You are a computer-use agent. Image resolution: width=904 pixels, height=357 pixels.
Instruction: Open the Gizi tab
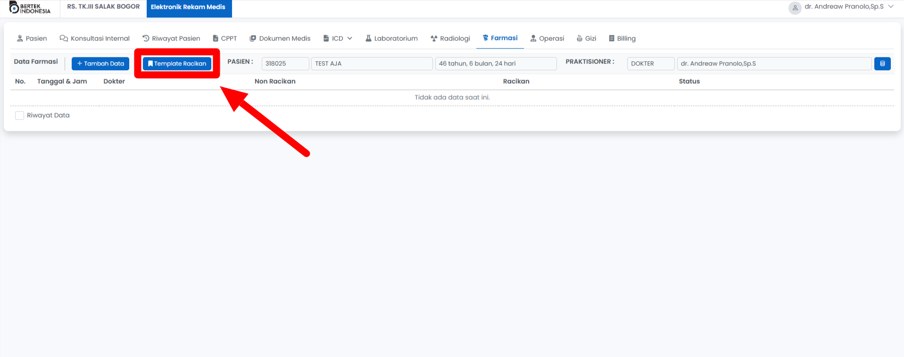pyautogui.click(x=586, y=39)
